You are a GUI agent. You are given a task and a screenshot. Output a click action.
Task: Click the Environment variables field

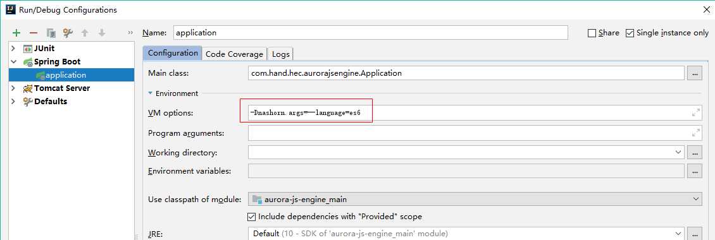pos(466,171)
